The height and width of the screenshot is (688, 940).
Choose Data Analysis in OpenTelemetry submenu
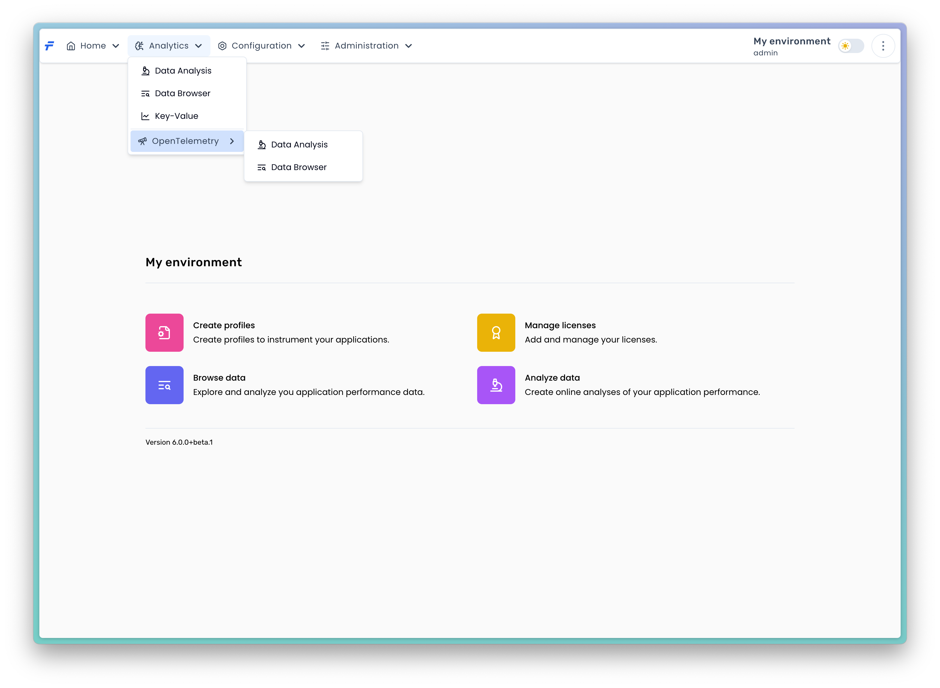pyautogui.click(x=299, y=144)
